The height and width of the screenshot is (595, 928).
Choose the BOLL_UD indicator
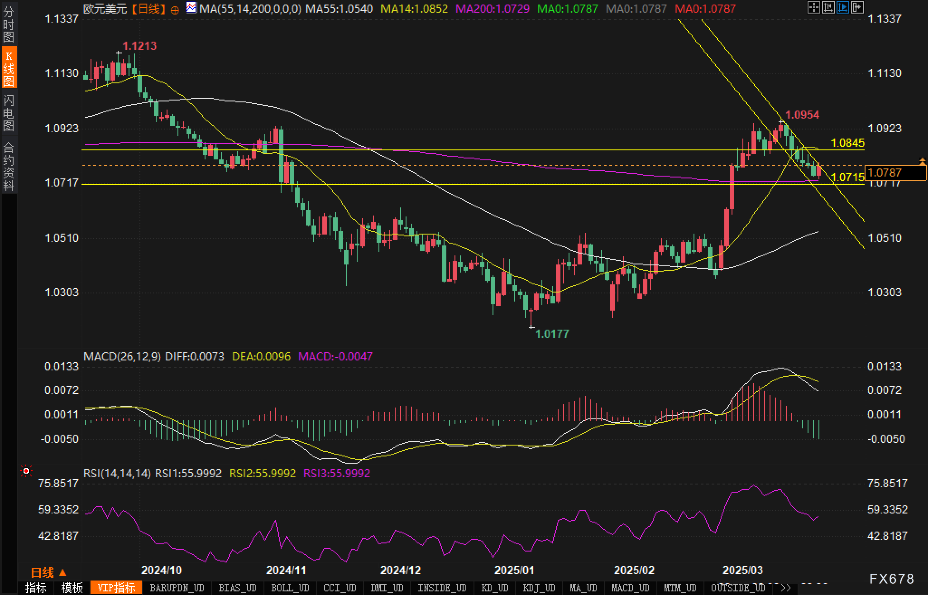click(290, 588)
